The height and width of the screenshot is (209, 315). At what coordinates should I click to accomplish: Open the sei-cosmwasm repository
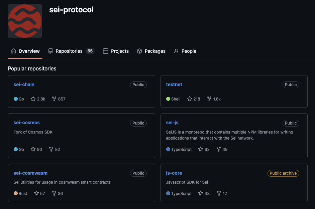[x=31, y=173]
